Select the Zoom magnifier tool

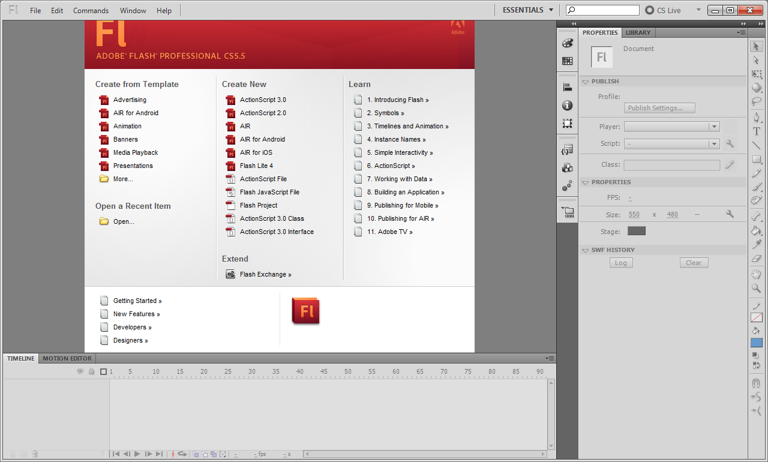(756, 288)
